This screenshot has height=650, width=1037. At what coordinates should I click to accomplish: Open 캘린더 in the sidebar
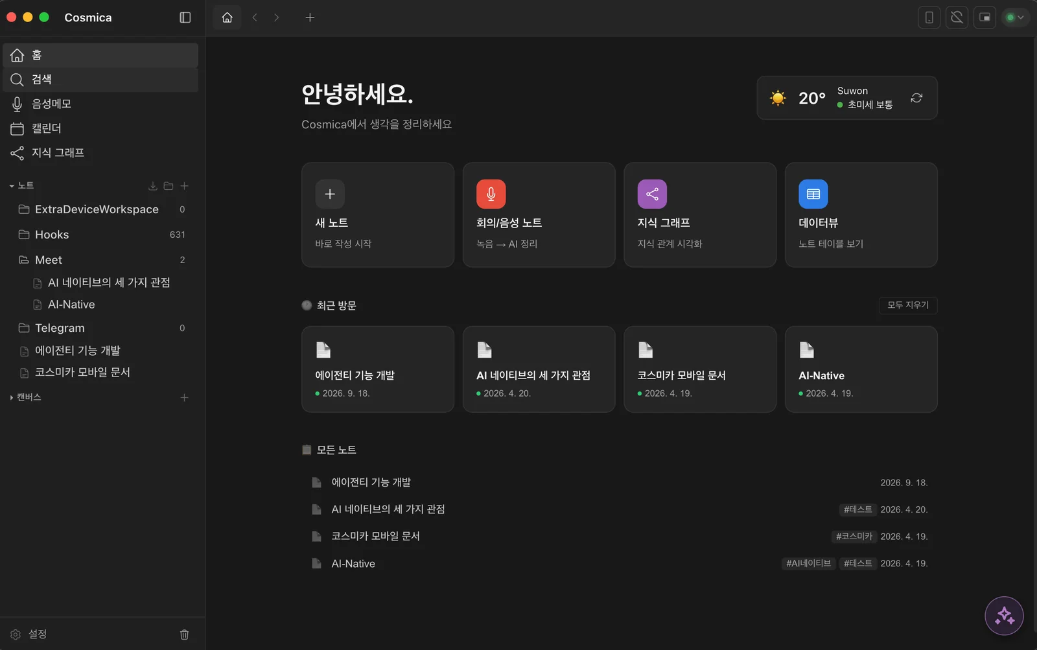click(100, 128)
